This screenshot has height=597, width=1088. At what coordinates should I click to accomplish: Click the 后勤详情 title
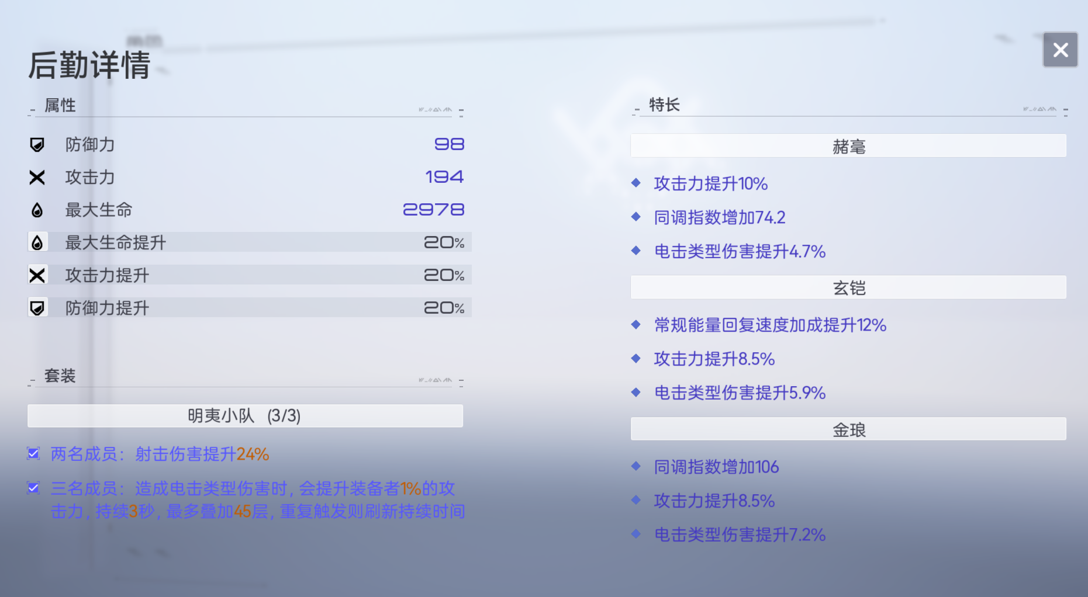(x=89, y=65)
